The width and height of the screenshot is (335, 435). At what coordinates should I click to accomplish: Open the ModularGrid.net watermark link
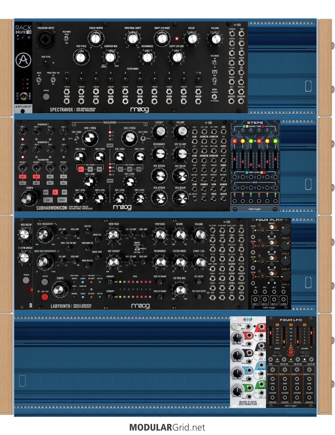click(x=167, y=427)
